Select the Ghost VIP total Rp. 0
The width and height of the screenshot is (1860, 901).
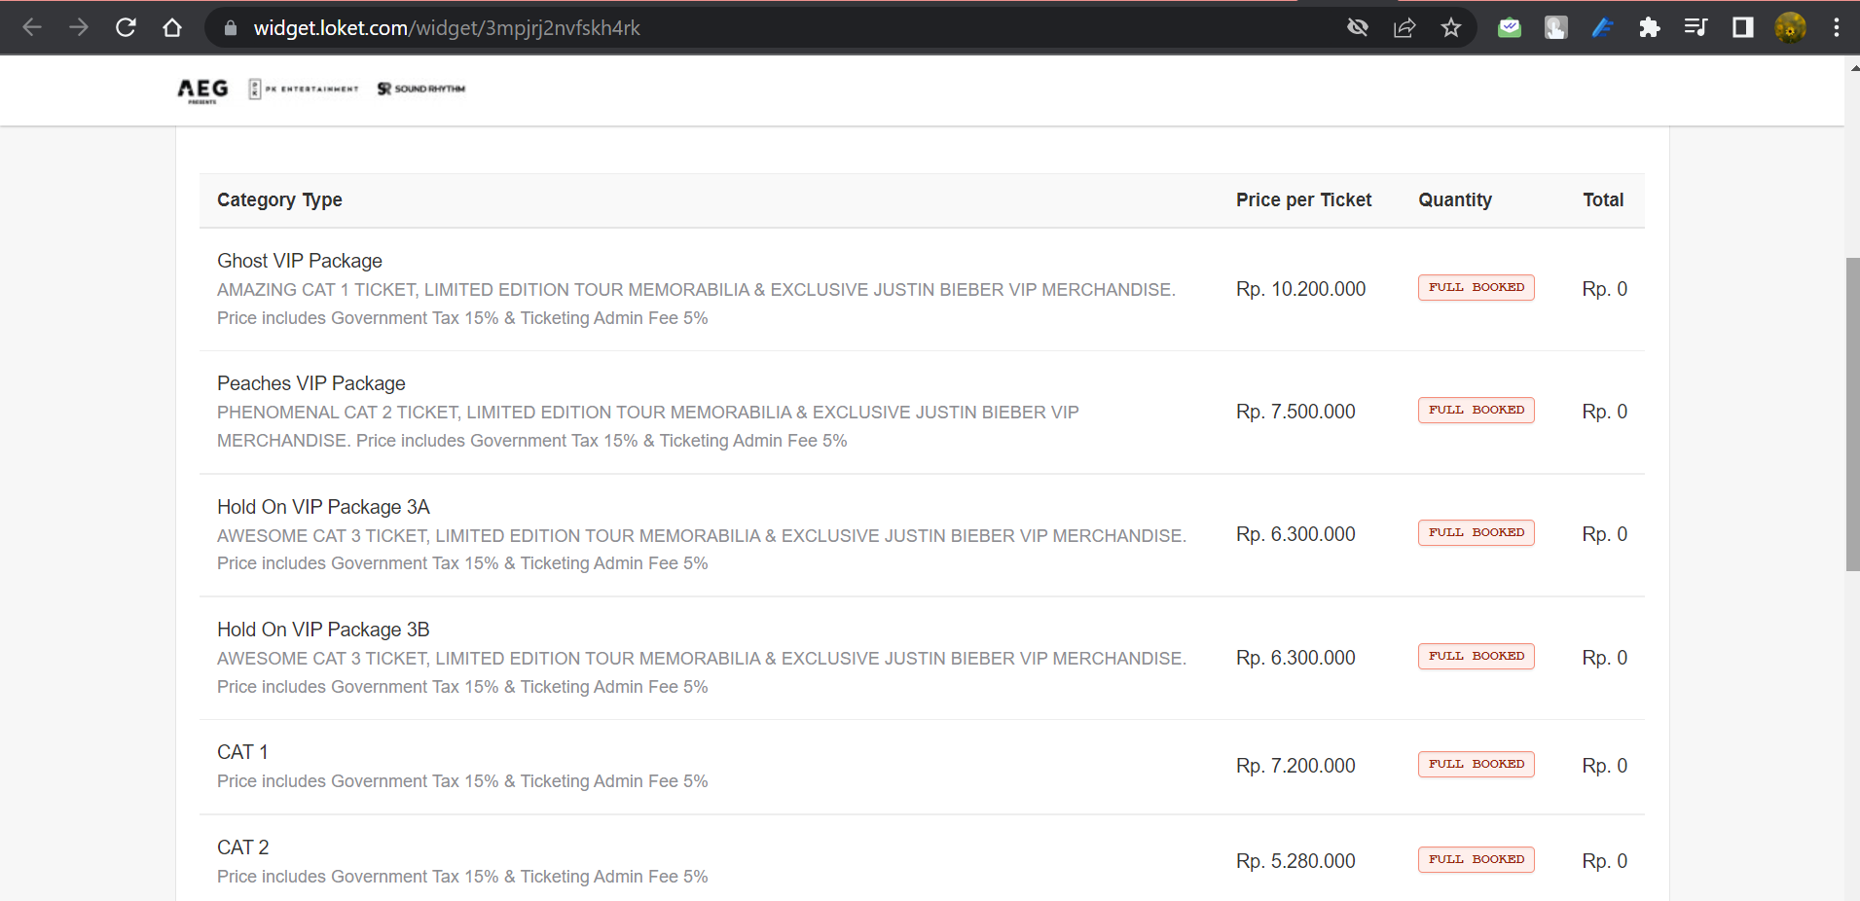[x=1604, y=289]
